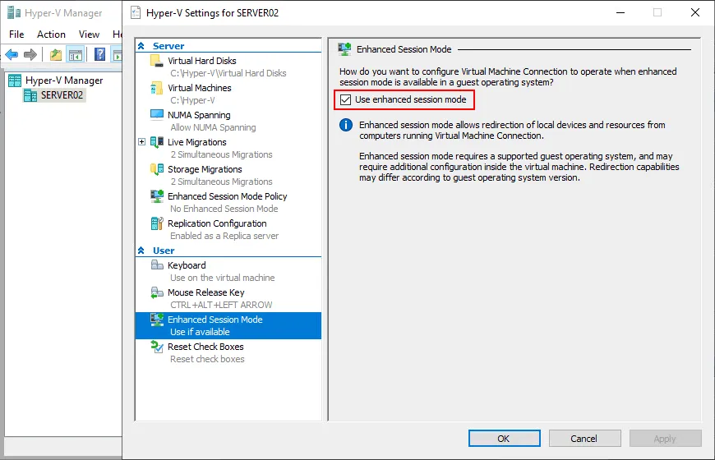Collapse the User section header

pyautogui.click(x=141, y=251)
